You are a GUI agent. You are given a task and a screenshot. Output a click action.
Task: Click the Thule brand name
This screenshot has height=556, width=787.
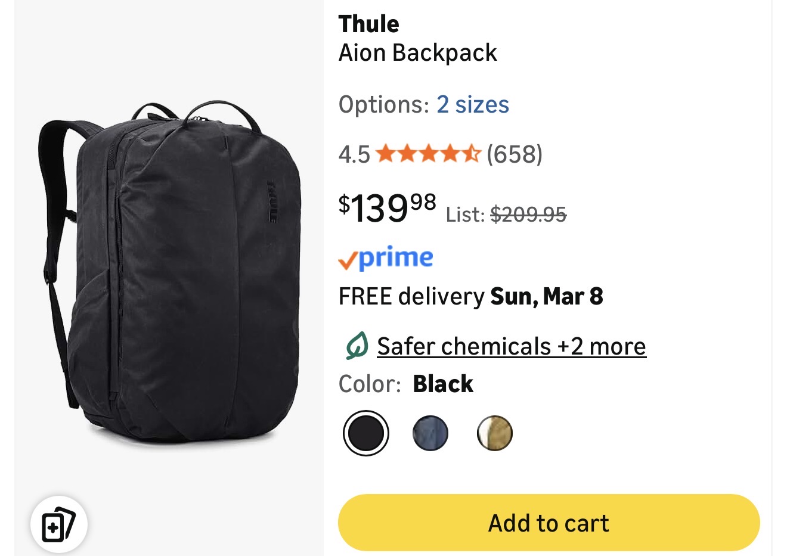point(368,24)
